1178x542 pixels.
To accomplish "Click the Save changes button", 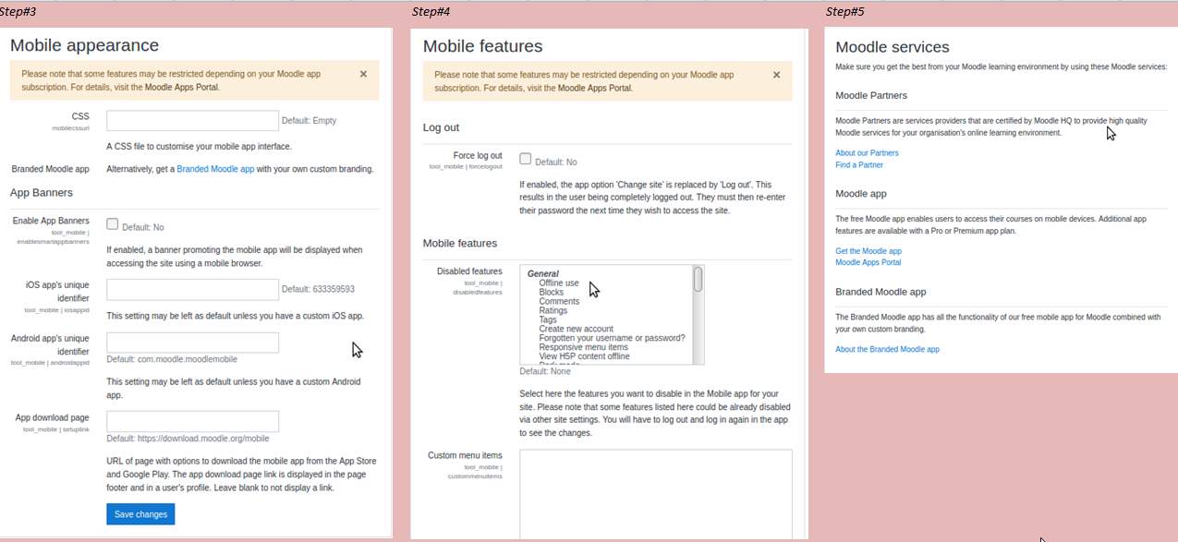I will [x=140, y=513].
